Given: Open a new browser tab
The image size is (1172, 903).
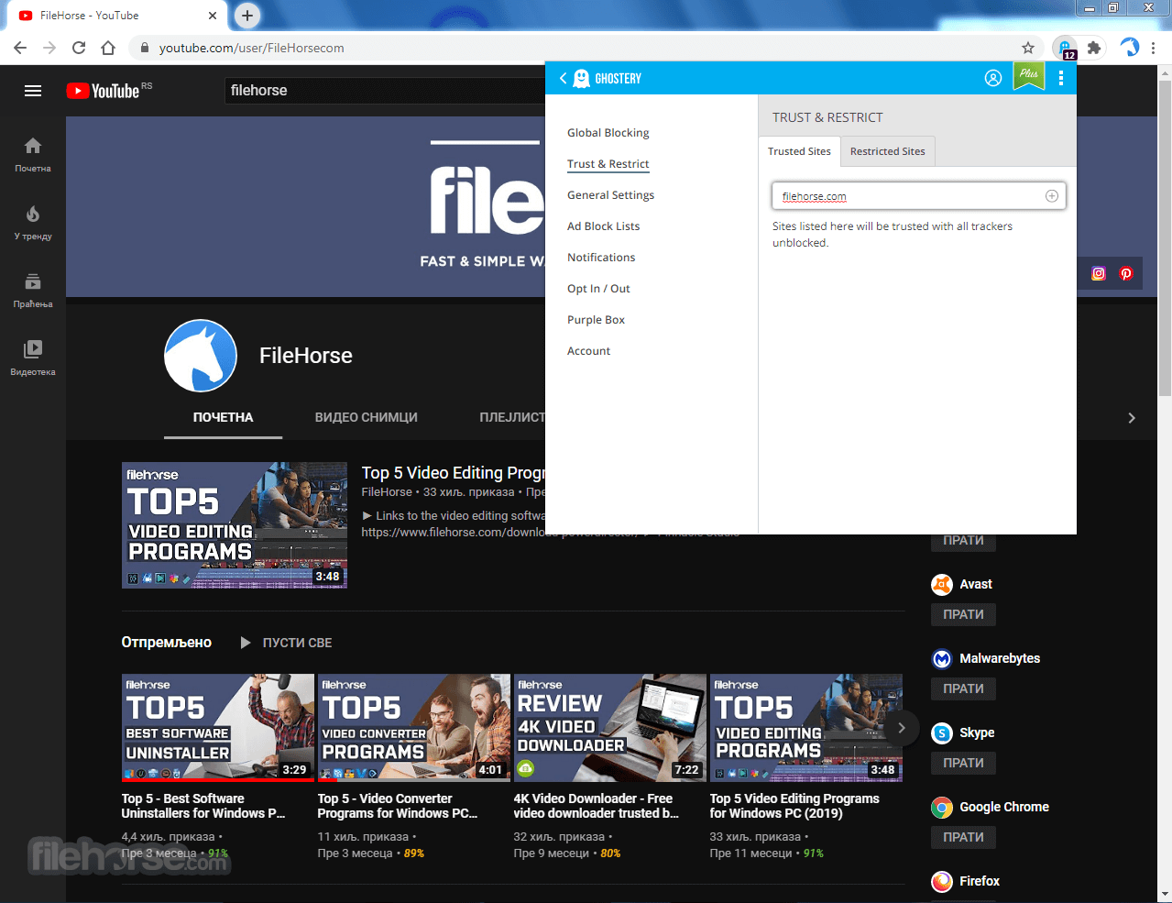Looking at the screenshot, I should tap(246, 15).
